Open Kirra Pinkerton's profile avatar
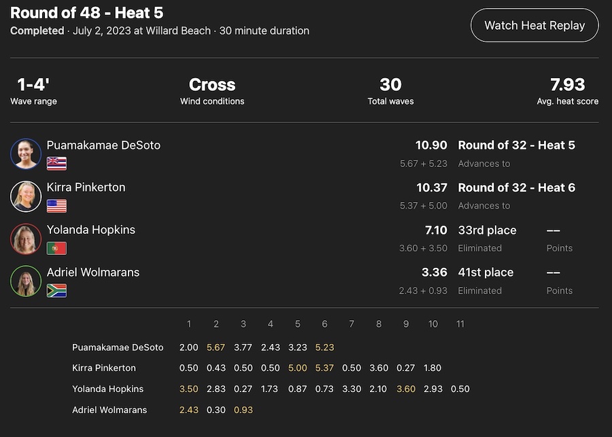612x437 pixels. pyautogui.click(x=26, y=196)
